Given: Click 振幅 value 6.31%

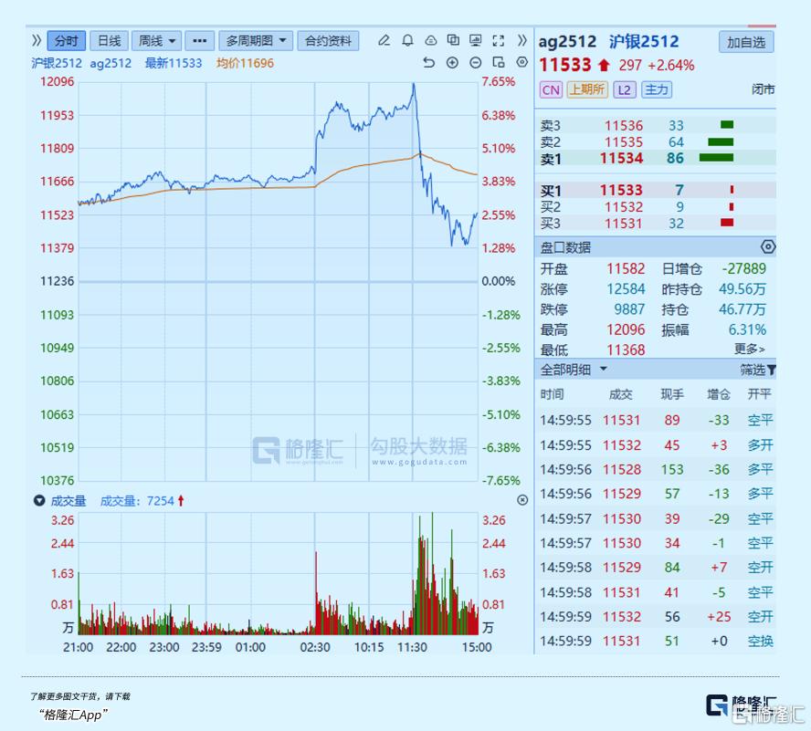Looking at the screenshot, I should pyautogui.click(x=747, y=329).
